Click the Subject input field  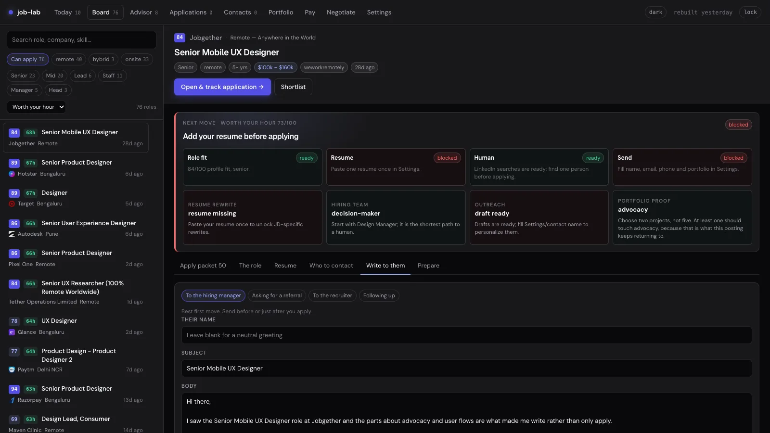click(466, 369)
